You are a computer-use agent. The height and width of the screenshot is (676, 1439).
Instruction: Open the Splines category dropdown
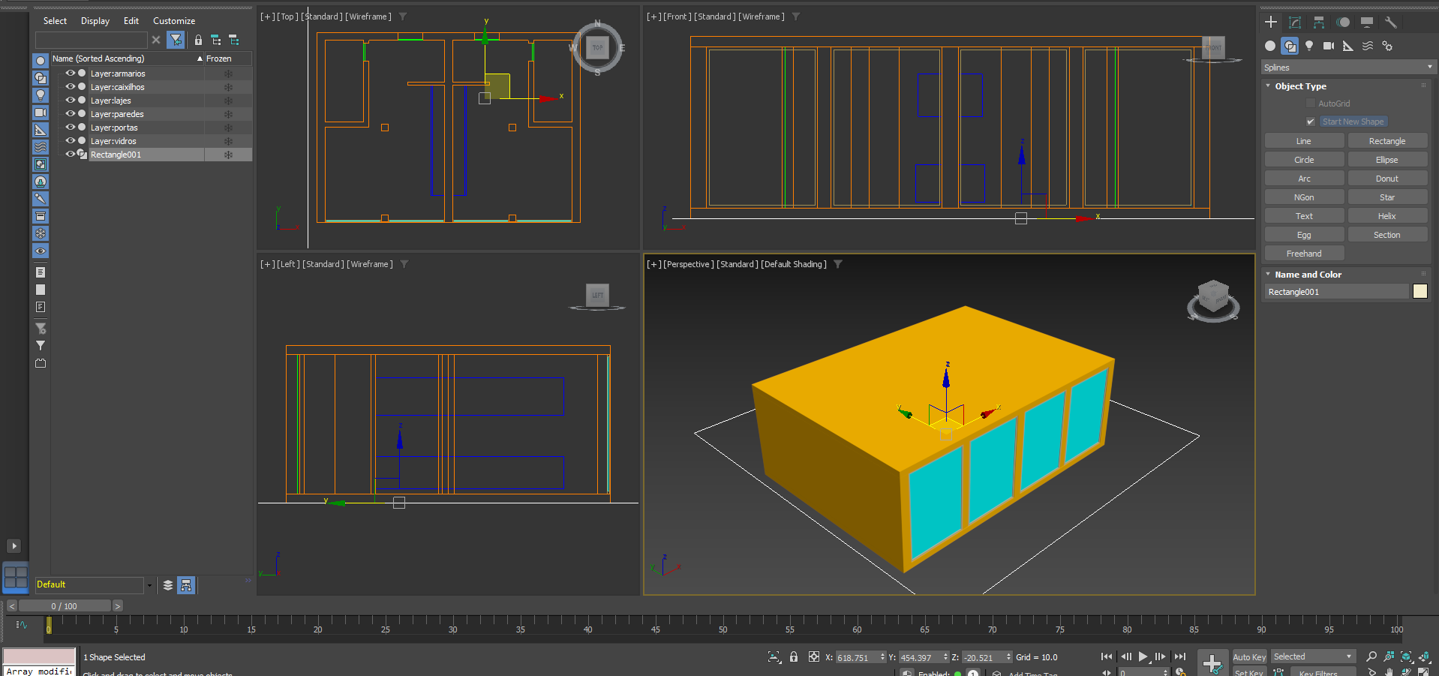[1347, 68]
